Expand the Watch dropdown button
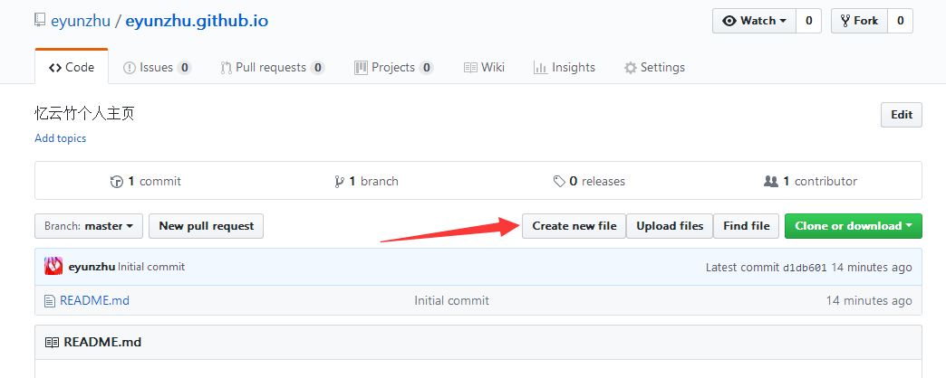The image size is (946, 378). 754,21
